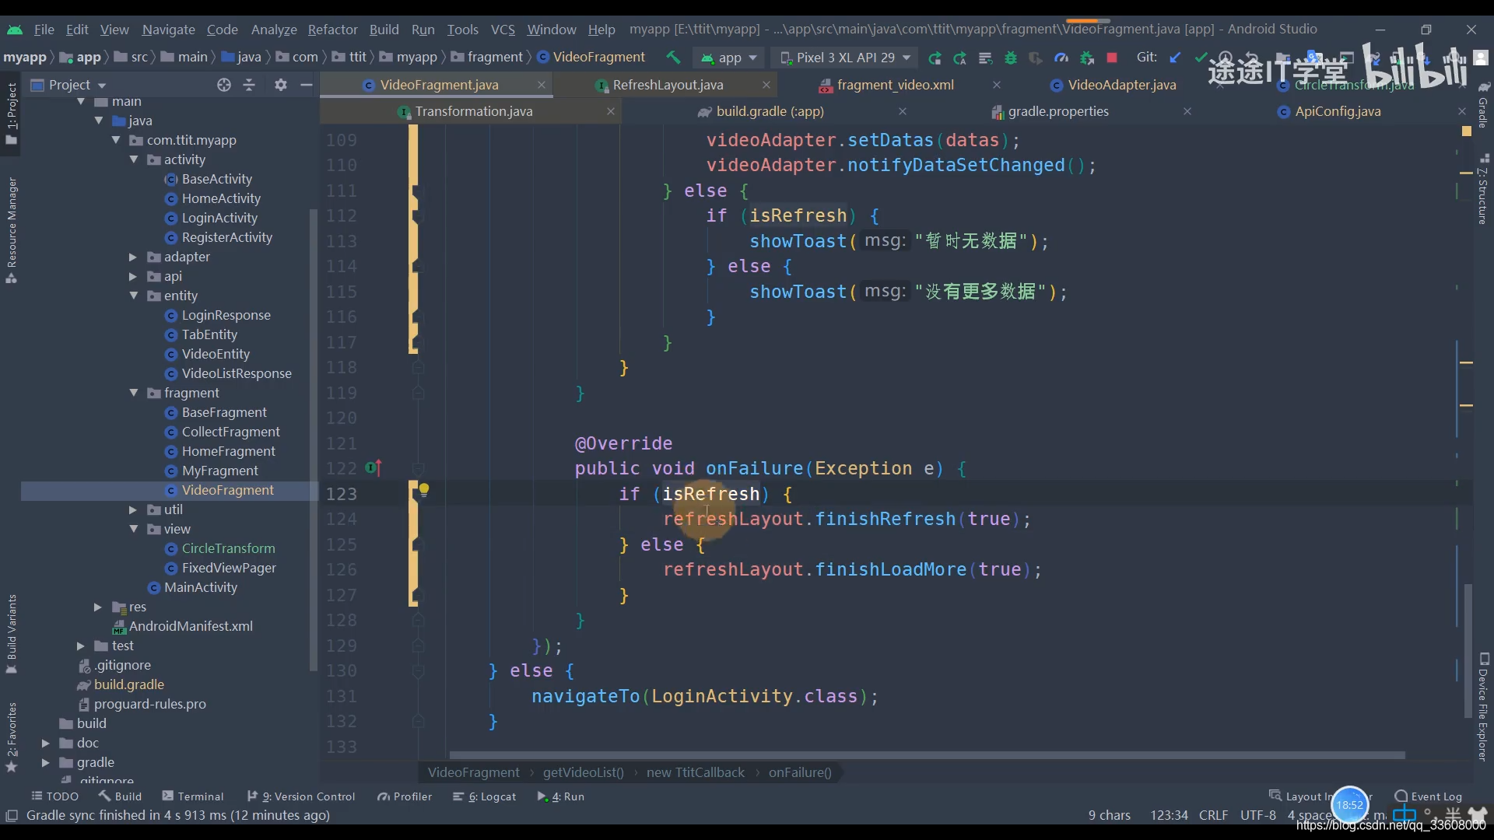This screenshot has height=840, width=1494.
Task: Open the app run configuration dropdown
Action: click(729, 58)
